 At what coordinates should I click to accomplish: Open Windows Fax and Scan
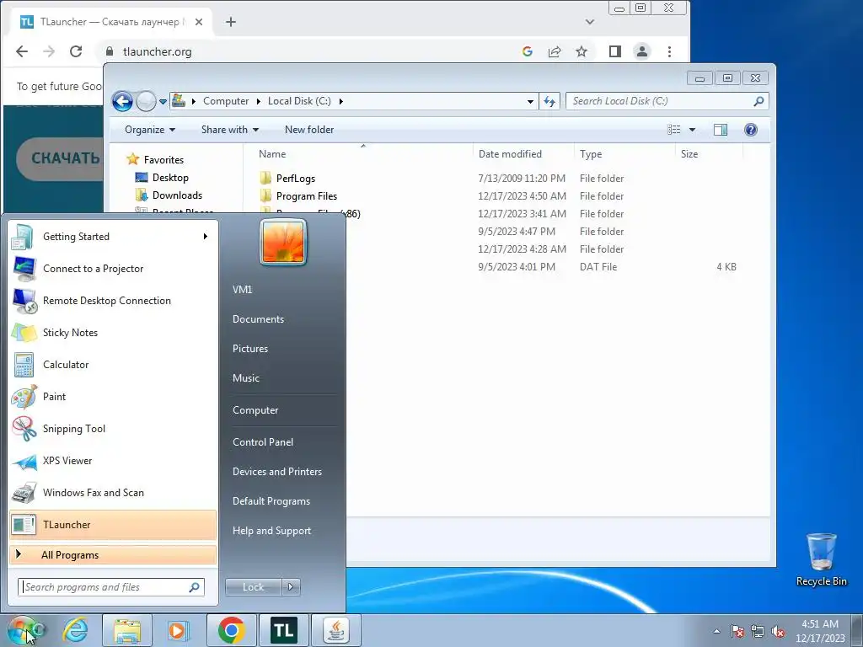(x=113, y=492)
